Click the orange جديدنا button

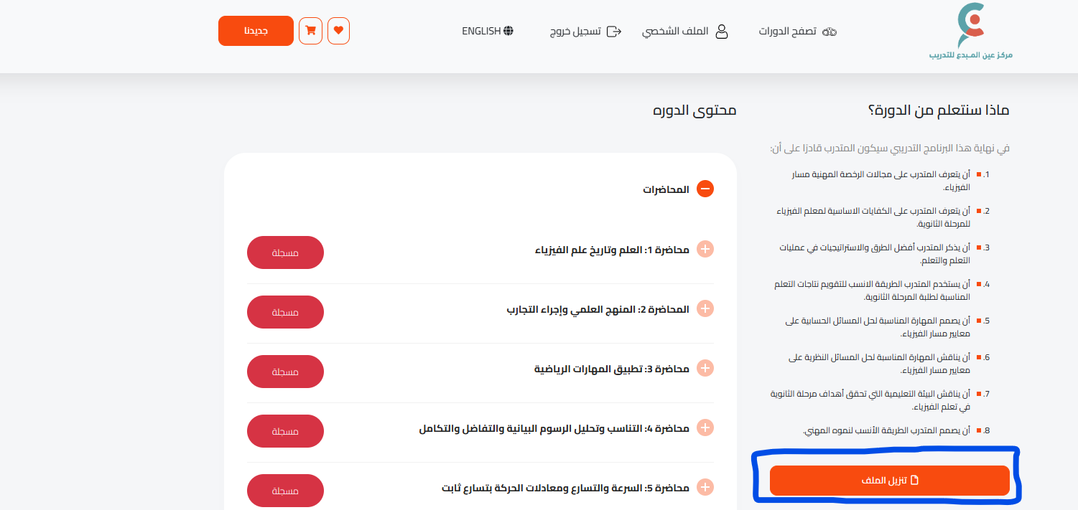click(256, 31)
